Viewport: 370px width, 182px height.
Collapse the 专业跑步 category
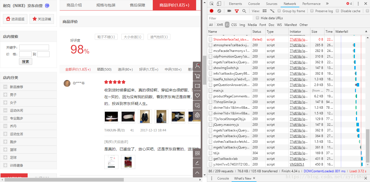click(x=5, y=118)
